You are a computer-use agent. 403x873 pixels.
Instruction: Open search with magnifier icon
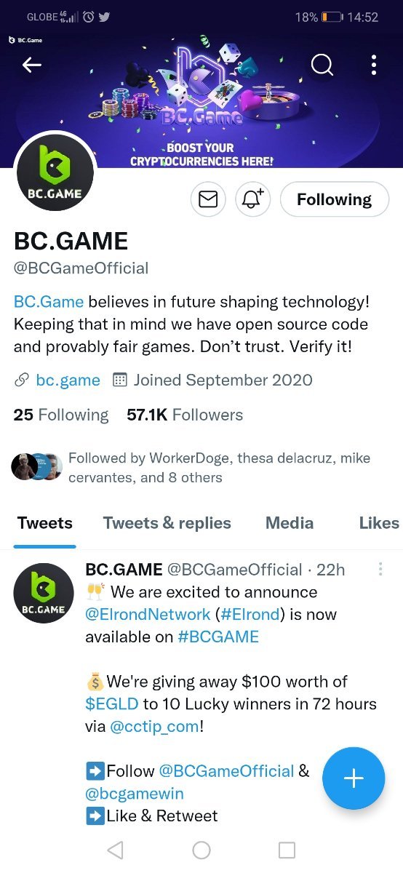point(322,65)
